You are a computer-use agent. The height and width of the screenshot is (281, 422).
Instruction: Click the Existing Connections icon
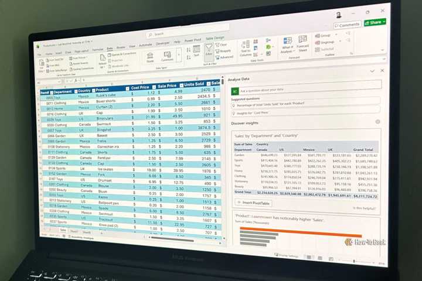tap(71, 69)
